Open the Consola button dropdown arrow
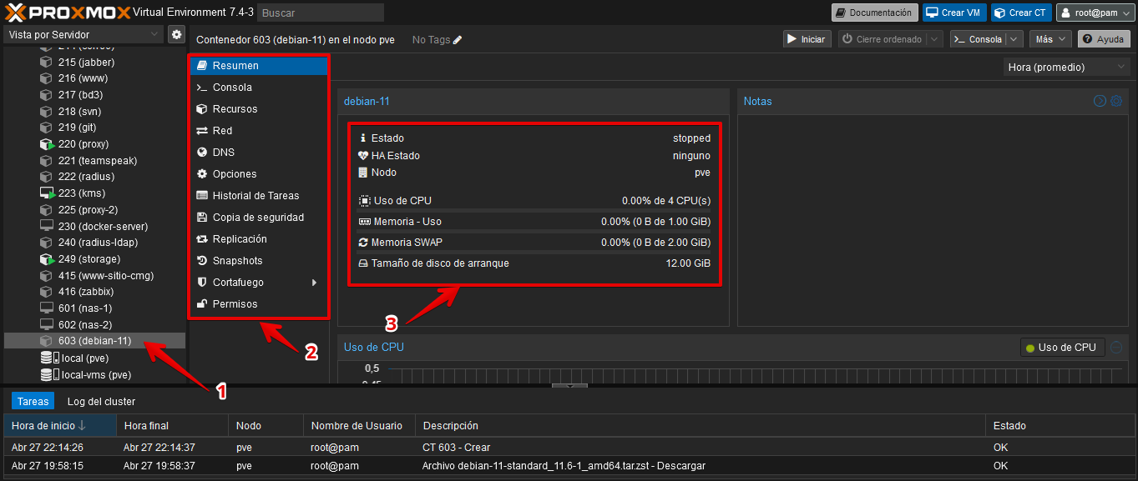 pos(1014,39)
